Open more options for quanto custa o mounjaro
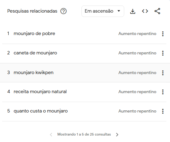 pos(163,111)
